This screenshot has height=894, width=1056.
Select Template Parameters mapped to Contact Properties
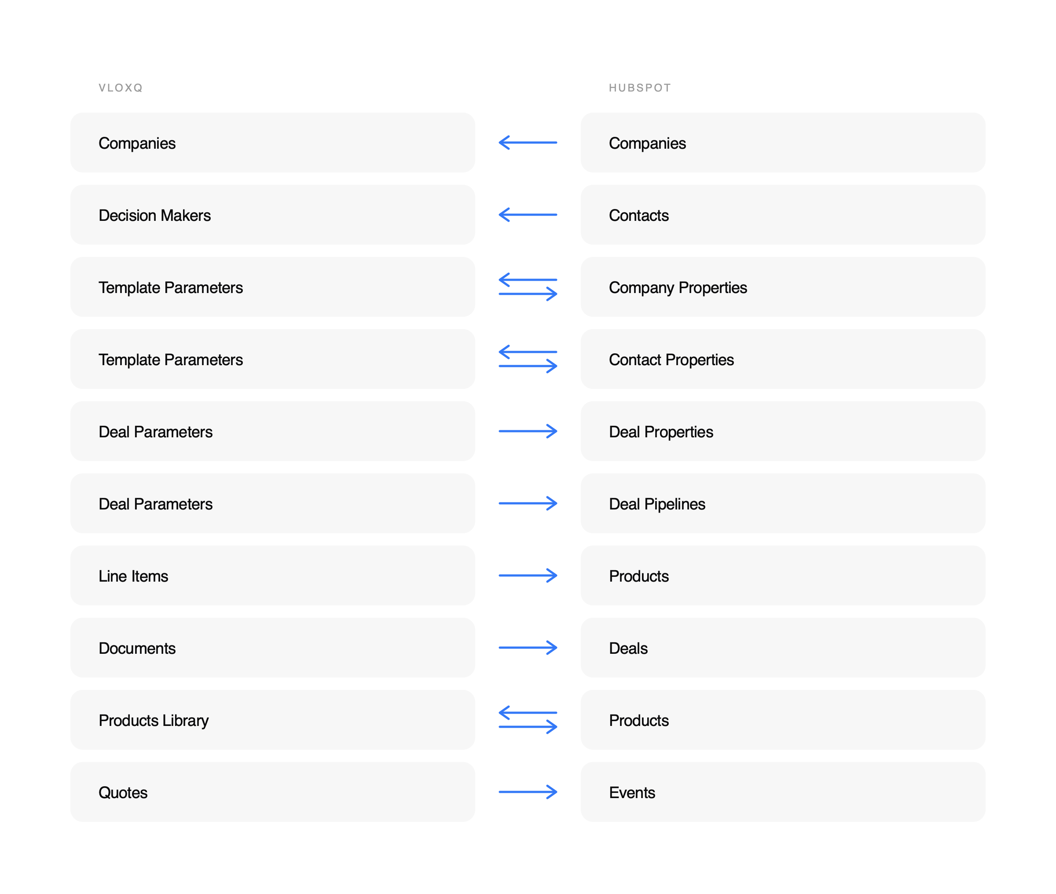pos(273,359)
